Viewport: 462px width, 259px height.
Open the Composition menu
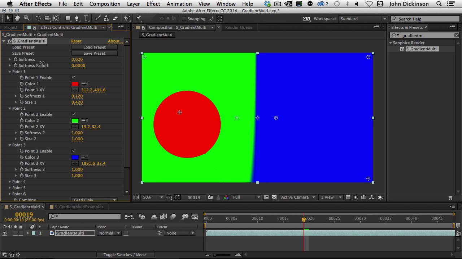point(105,4)
